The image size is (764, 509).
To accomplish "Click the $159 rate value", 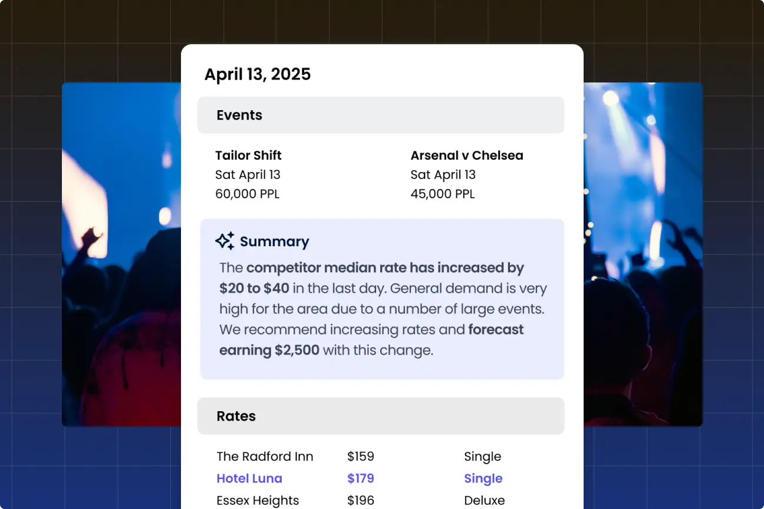I will pos(360,457).
